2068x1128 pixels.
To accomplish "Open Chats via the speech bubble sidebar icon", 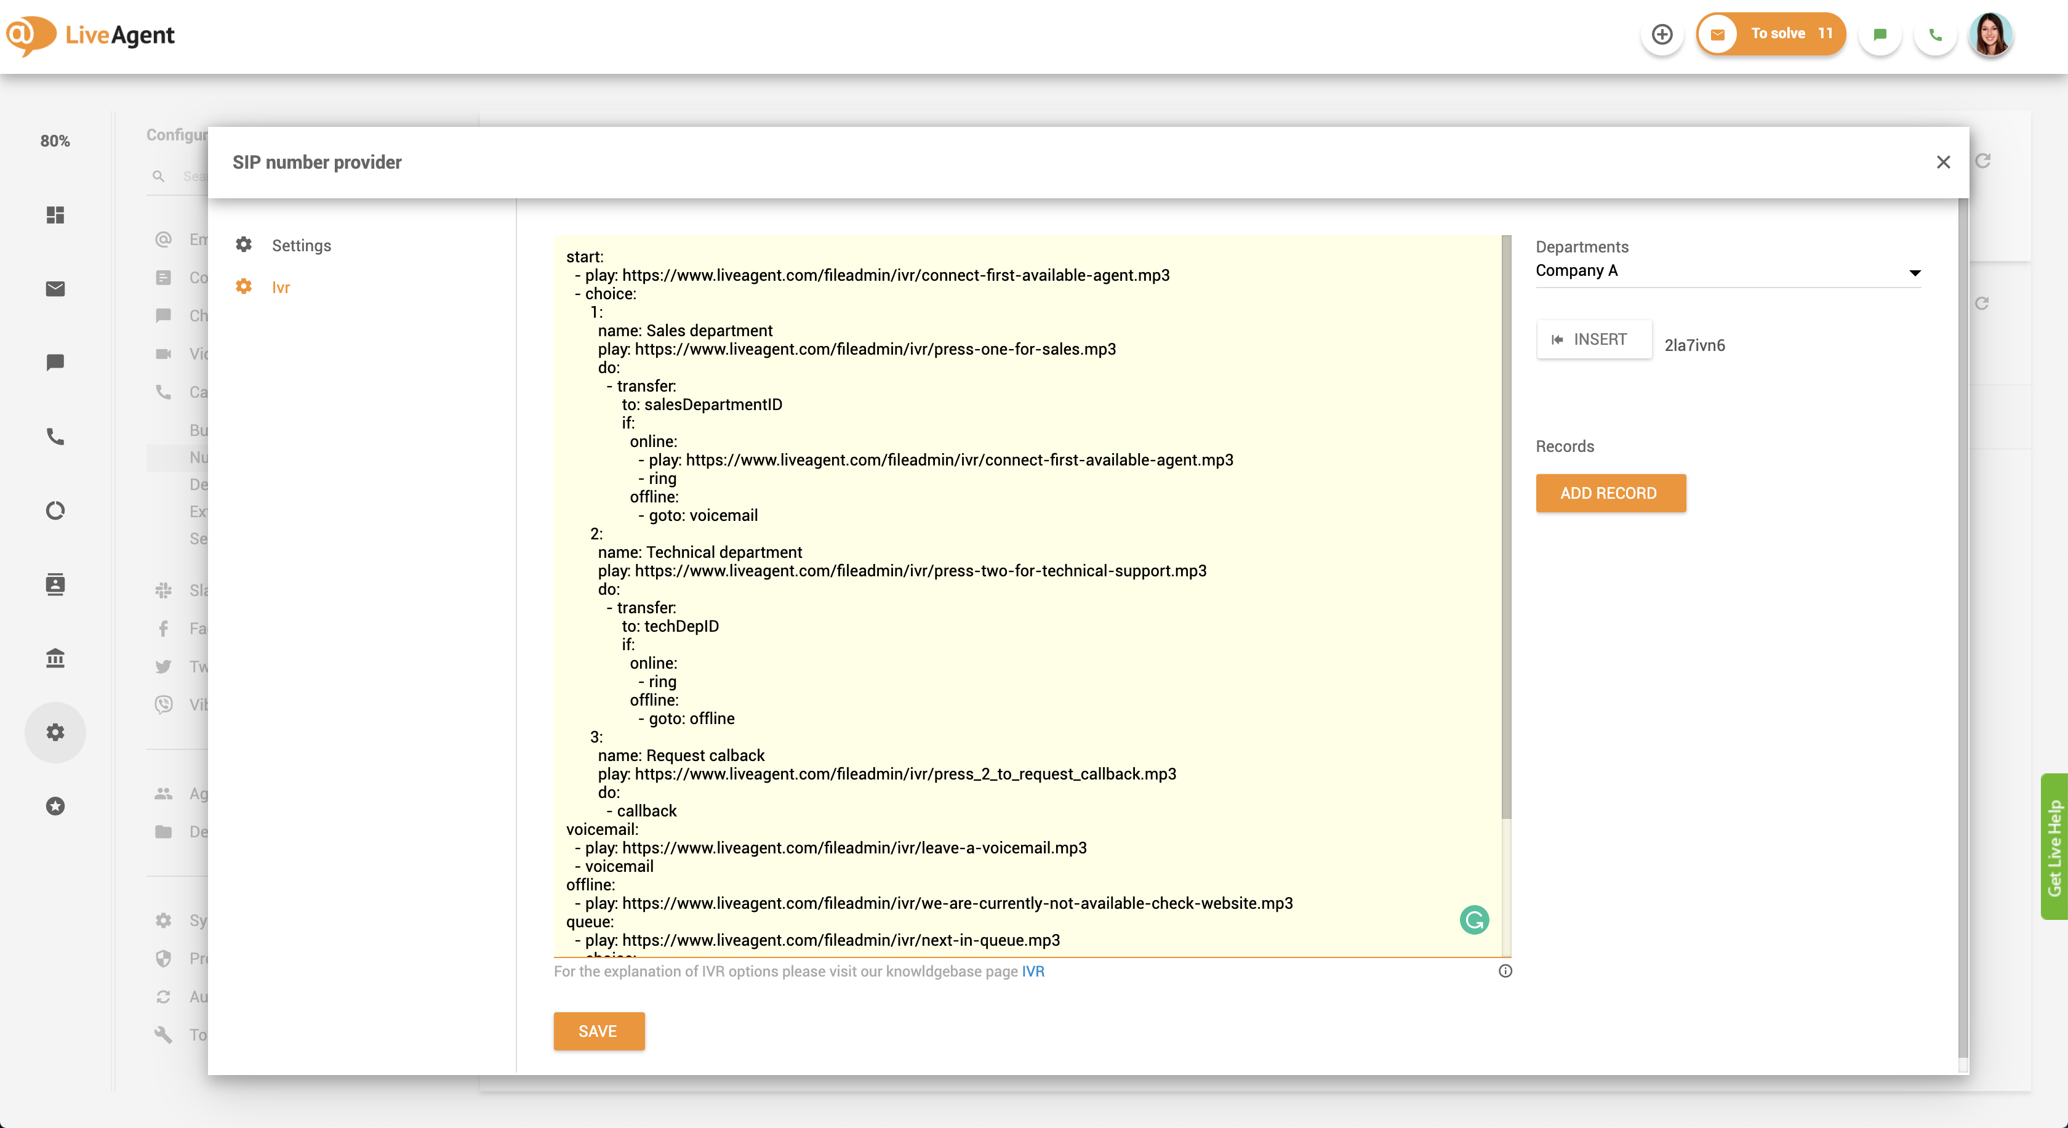I will [x=55, y=362].
